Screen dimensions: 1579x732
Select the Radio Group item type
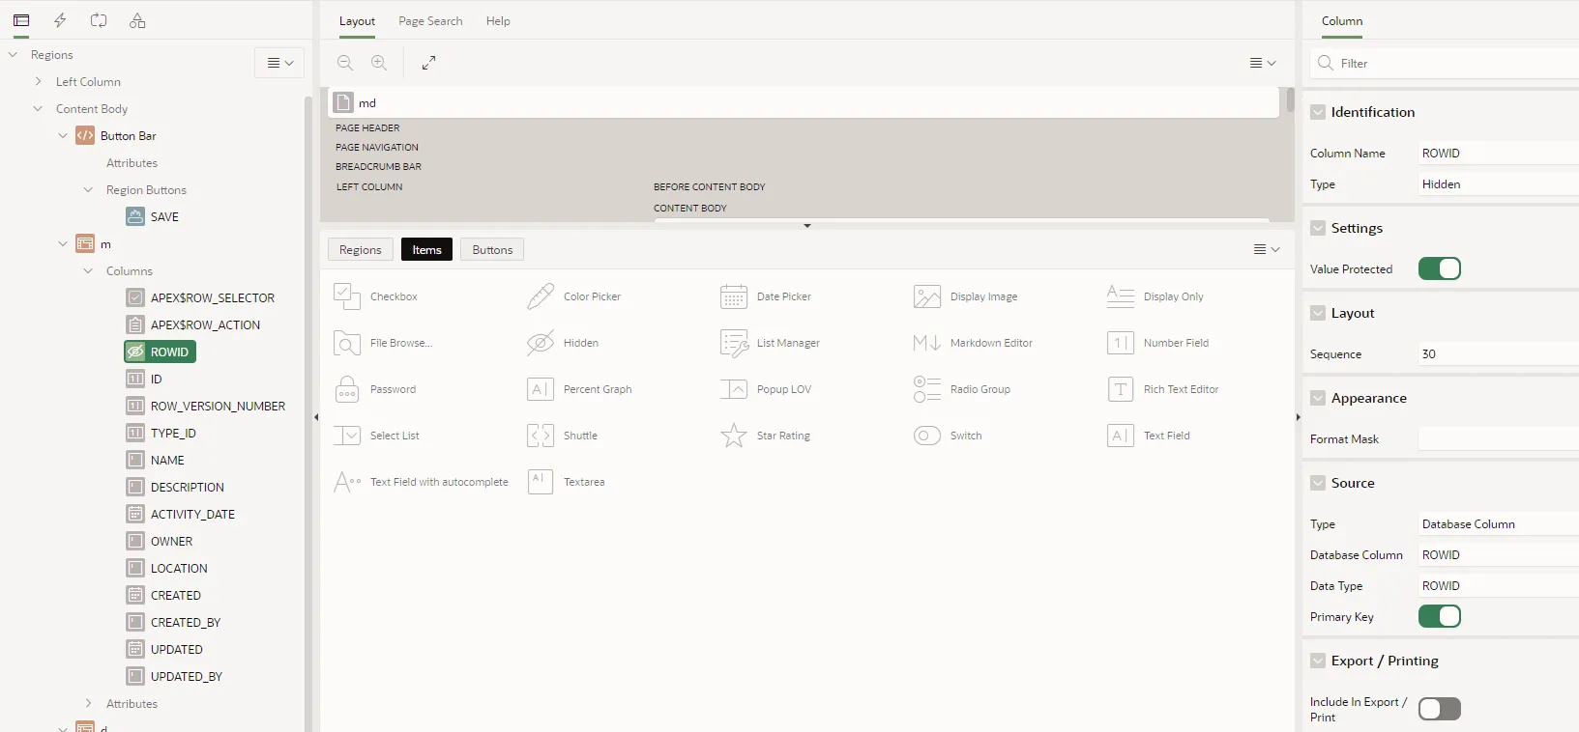click(962, 389)
